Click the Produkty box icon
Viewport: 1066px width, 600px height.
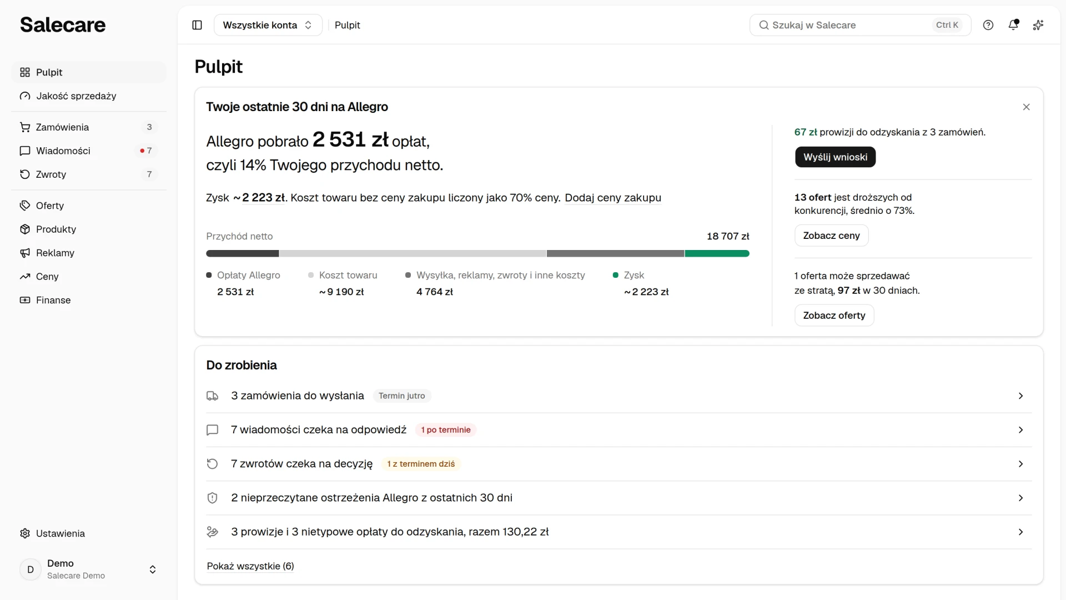tap(25, 229)
